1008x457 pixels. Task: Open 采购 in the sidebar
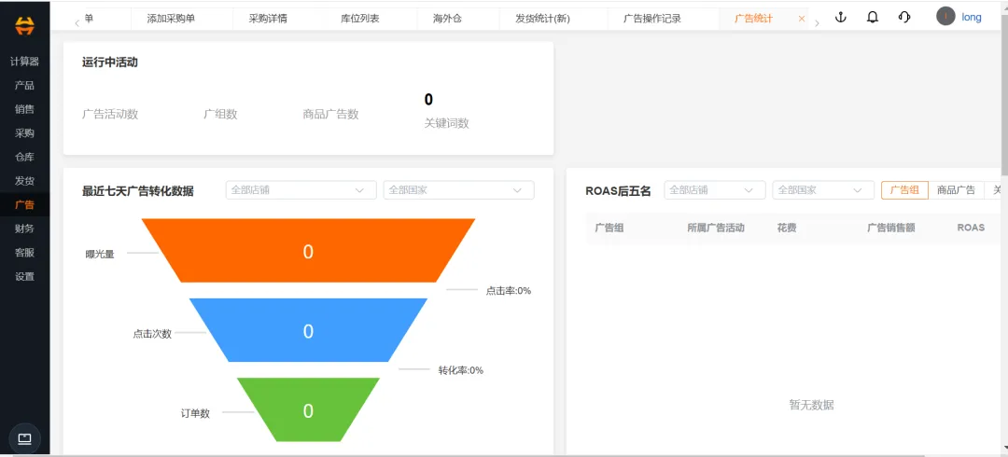[x=24, y=133]
